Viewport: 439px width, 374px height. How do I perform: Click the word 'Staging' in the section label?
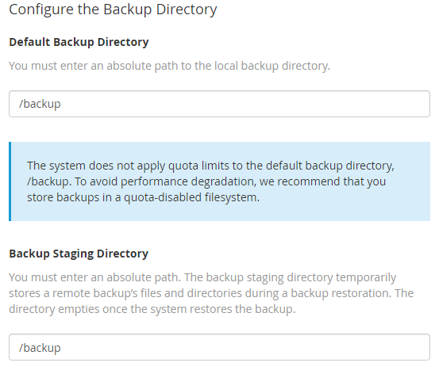[73, 254]
